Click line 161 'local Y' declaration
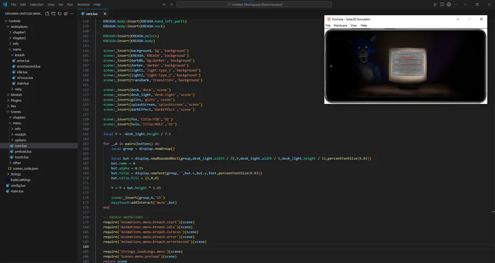 [137, 134]
